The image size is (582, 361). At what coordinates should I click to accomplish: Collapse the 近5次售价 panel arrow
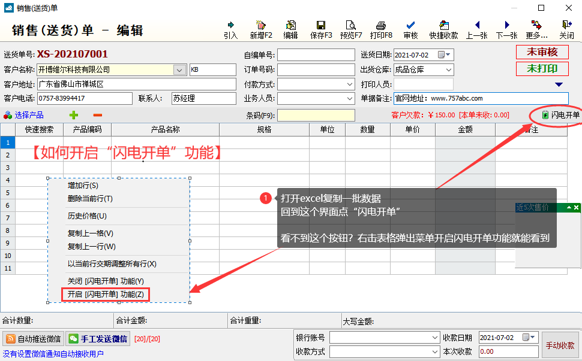pyautogui.click(x=569, y=207)
